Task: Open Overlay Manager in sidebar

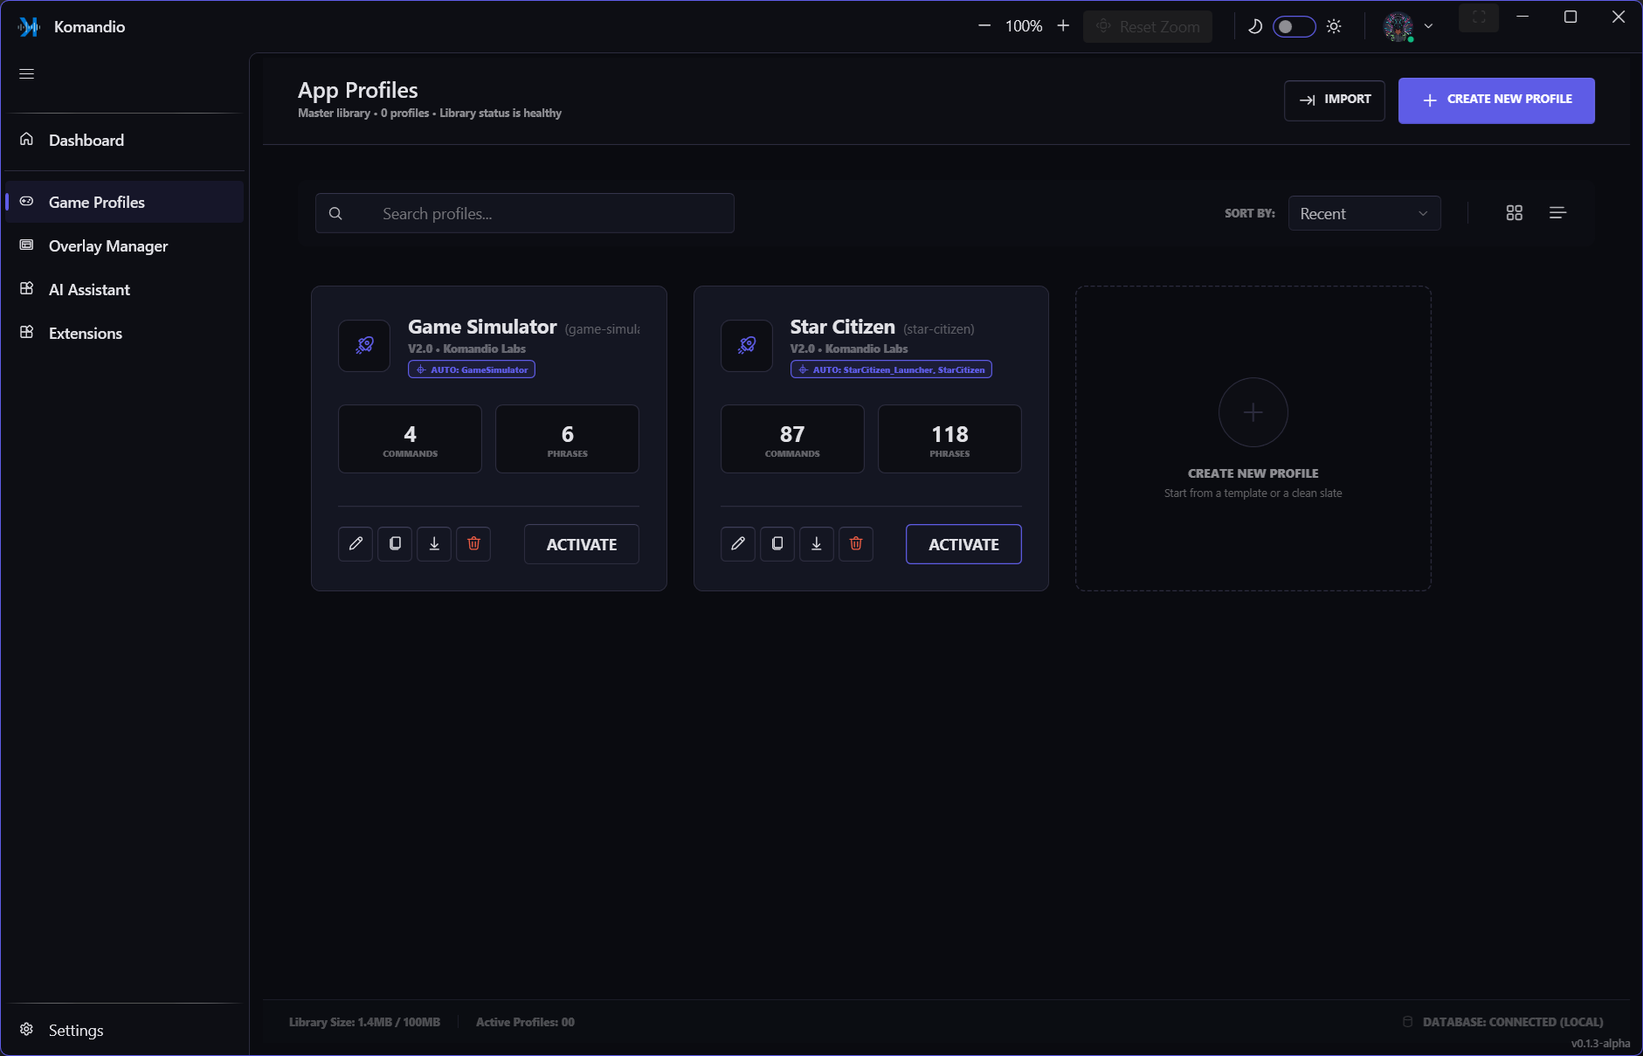Action: (108, 246)
